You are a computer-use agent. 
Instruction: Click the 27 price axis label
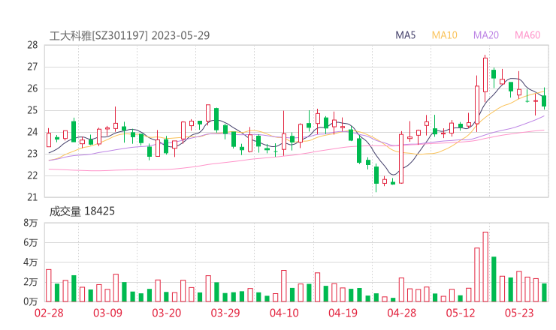32,67
